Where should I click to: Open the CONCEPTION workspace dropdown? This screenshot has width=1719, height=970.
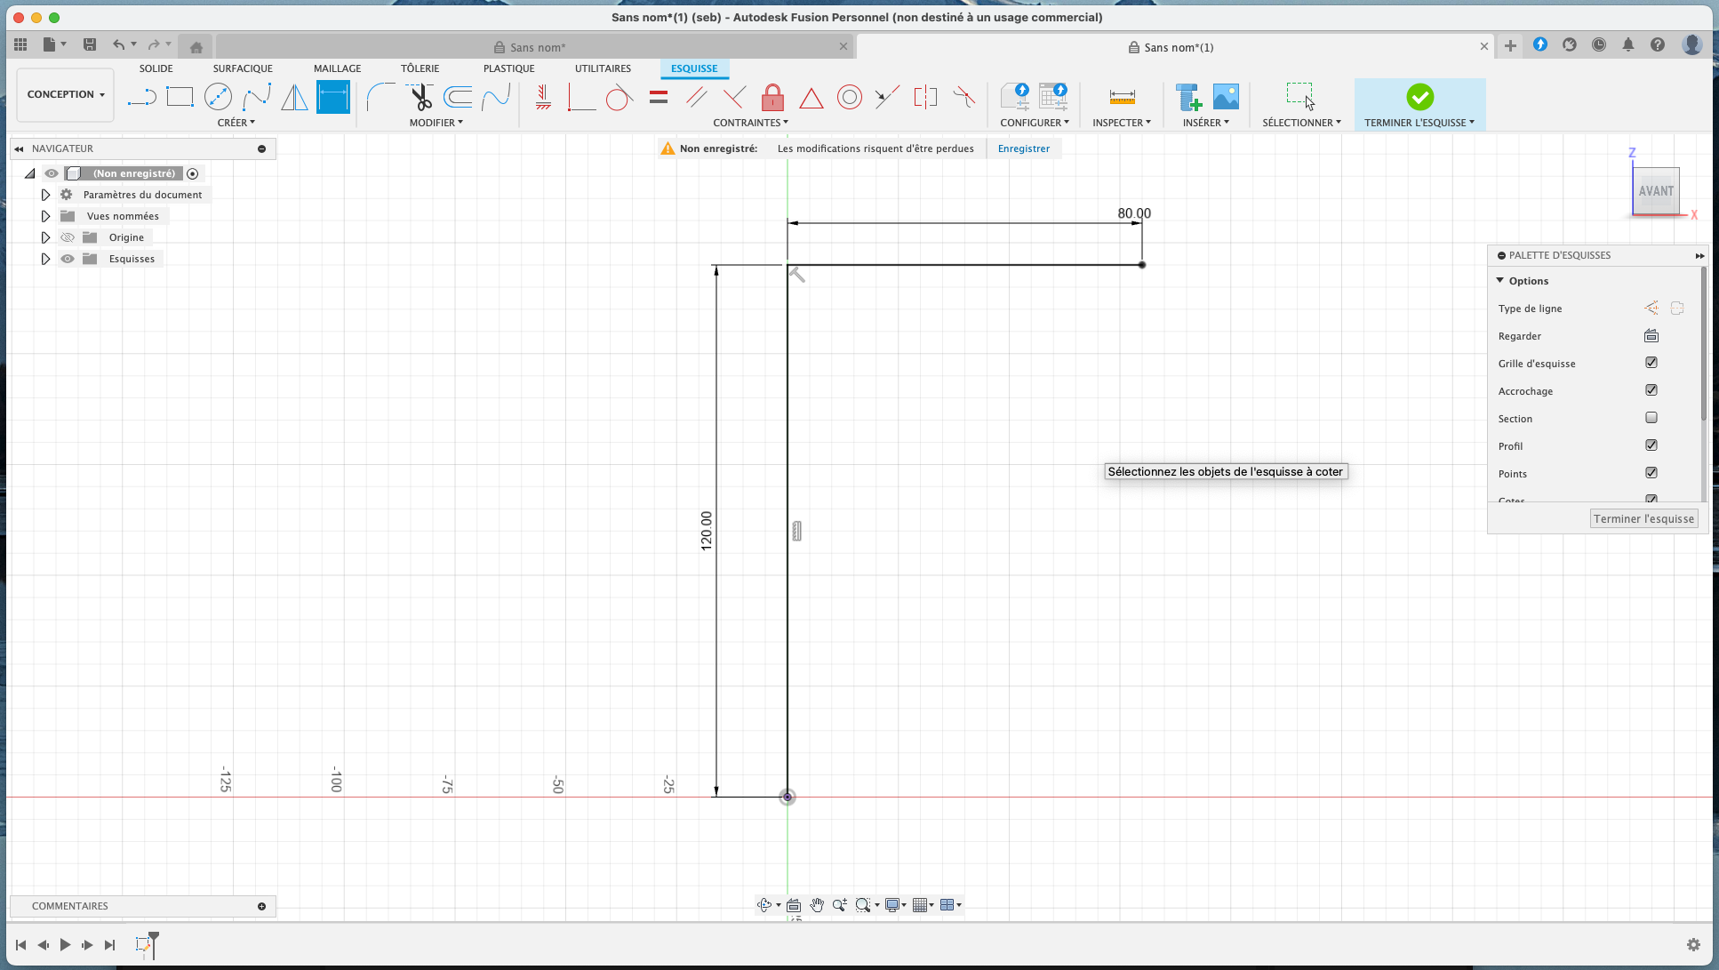[66, 94]
